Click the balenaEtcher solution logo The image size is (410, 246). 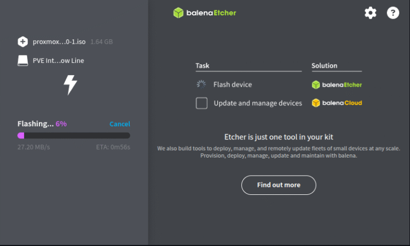coord(337,85)
